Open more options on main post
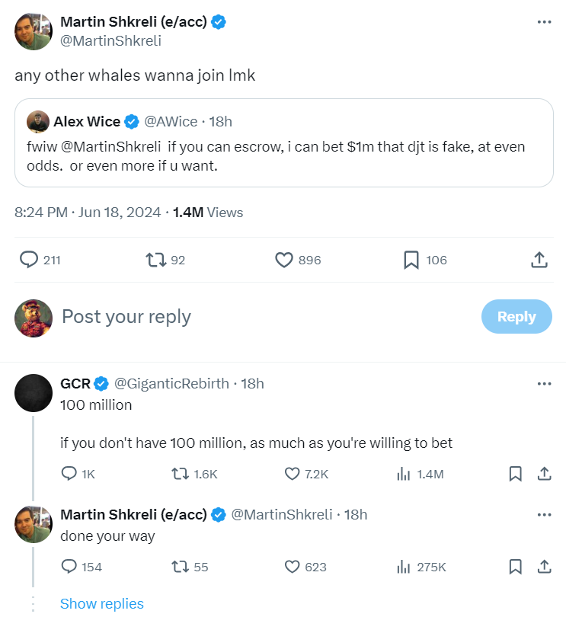This screenshot has height=617, width=566. 544,22
